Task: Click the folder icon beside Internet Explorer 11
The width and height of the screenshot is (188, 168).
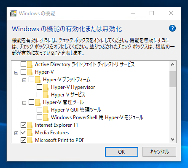Action: [30, 125]
